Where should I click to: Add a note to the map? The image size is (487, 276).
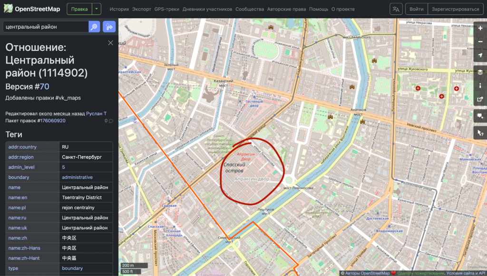point(480,116)
